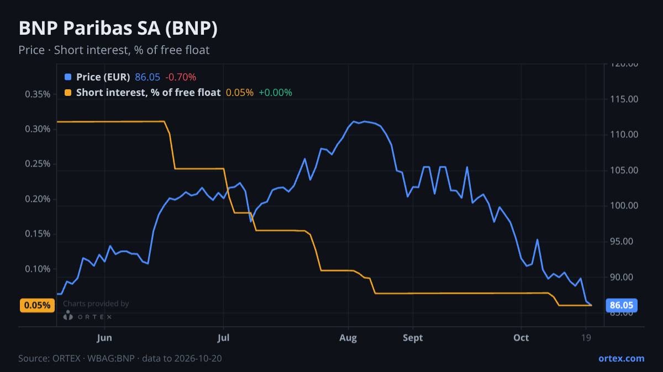Click the 19 date x-axis label
663x372 pixels.
586,337
